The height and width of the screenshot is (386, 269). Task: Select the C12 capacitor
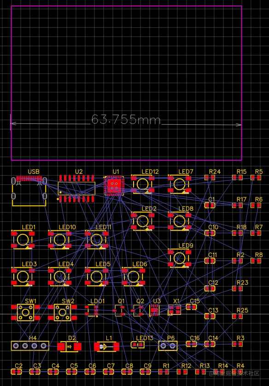pyautogui.click(x=210, y=288)
